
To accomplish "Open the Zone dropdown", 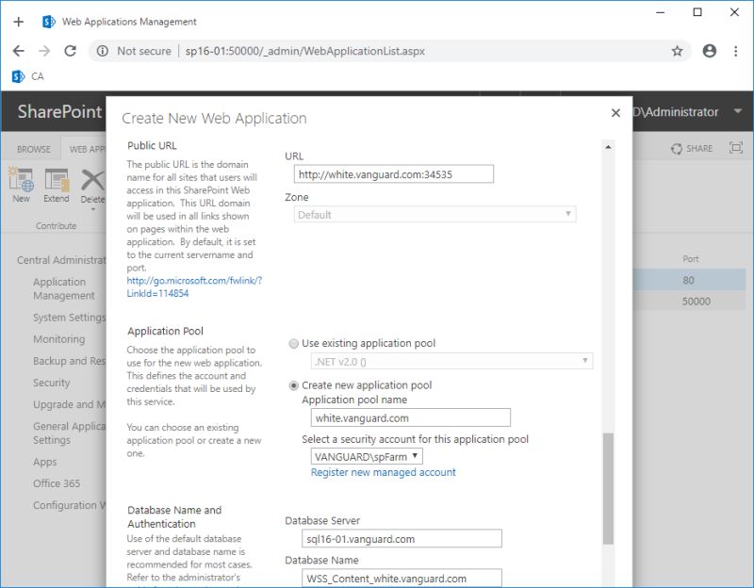I will click(434, 215).
